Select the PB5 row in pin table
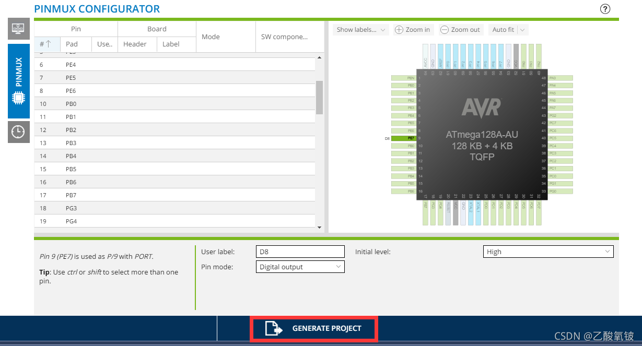This screenshot has height=346, width=642. click(174, 169)
